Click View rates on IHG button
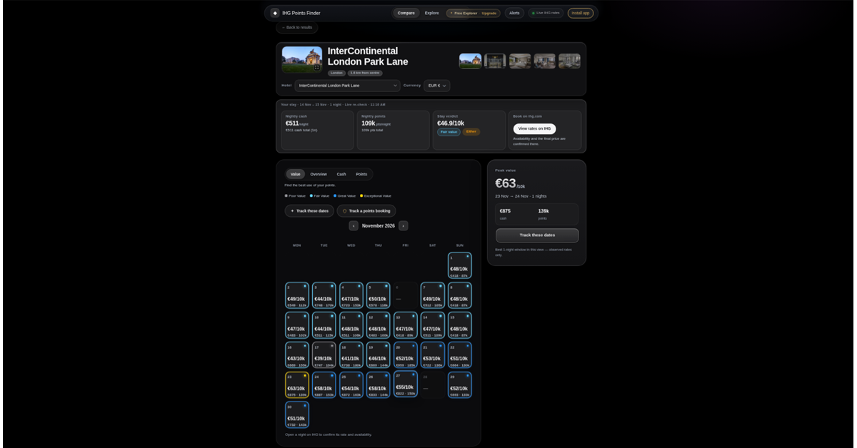 point(534,128)
